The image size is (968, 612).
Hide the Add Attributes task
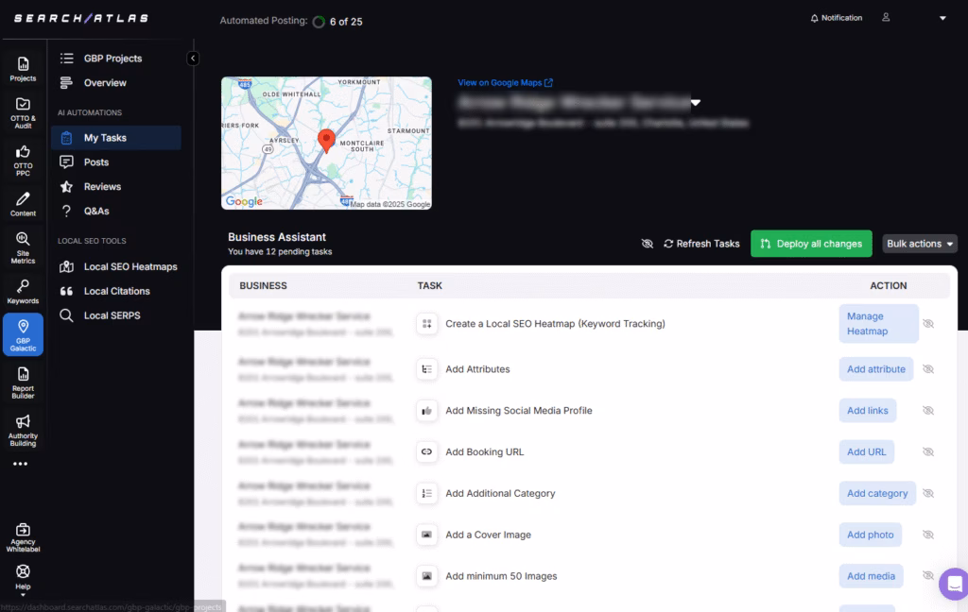pyautogui.click(x=928, y=369)
